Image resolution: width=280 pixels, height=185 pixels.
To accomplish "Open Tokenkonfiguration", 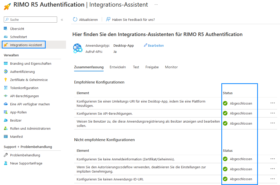I will click(24, 88).
